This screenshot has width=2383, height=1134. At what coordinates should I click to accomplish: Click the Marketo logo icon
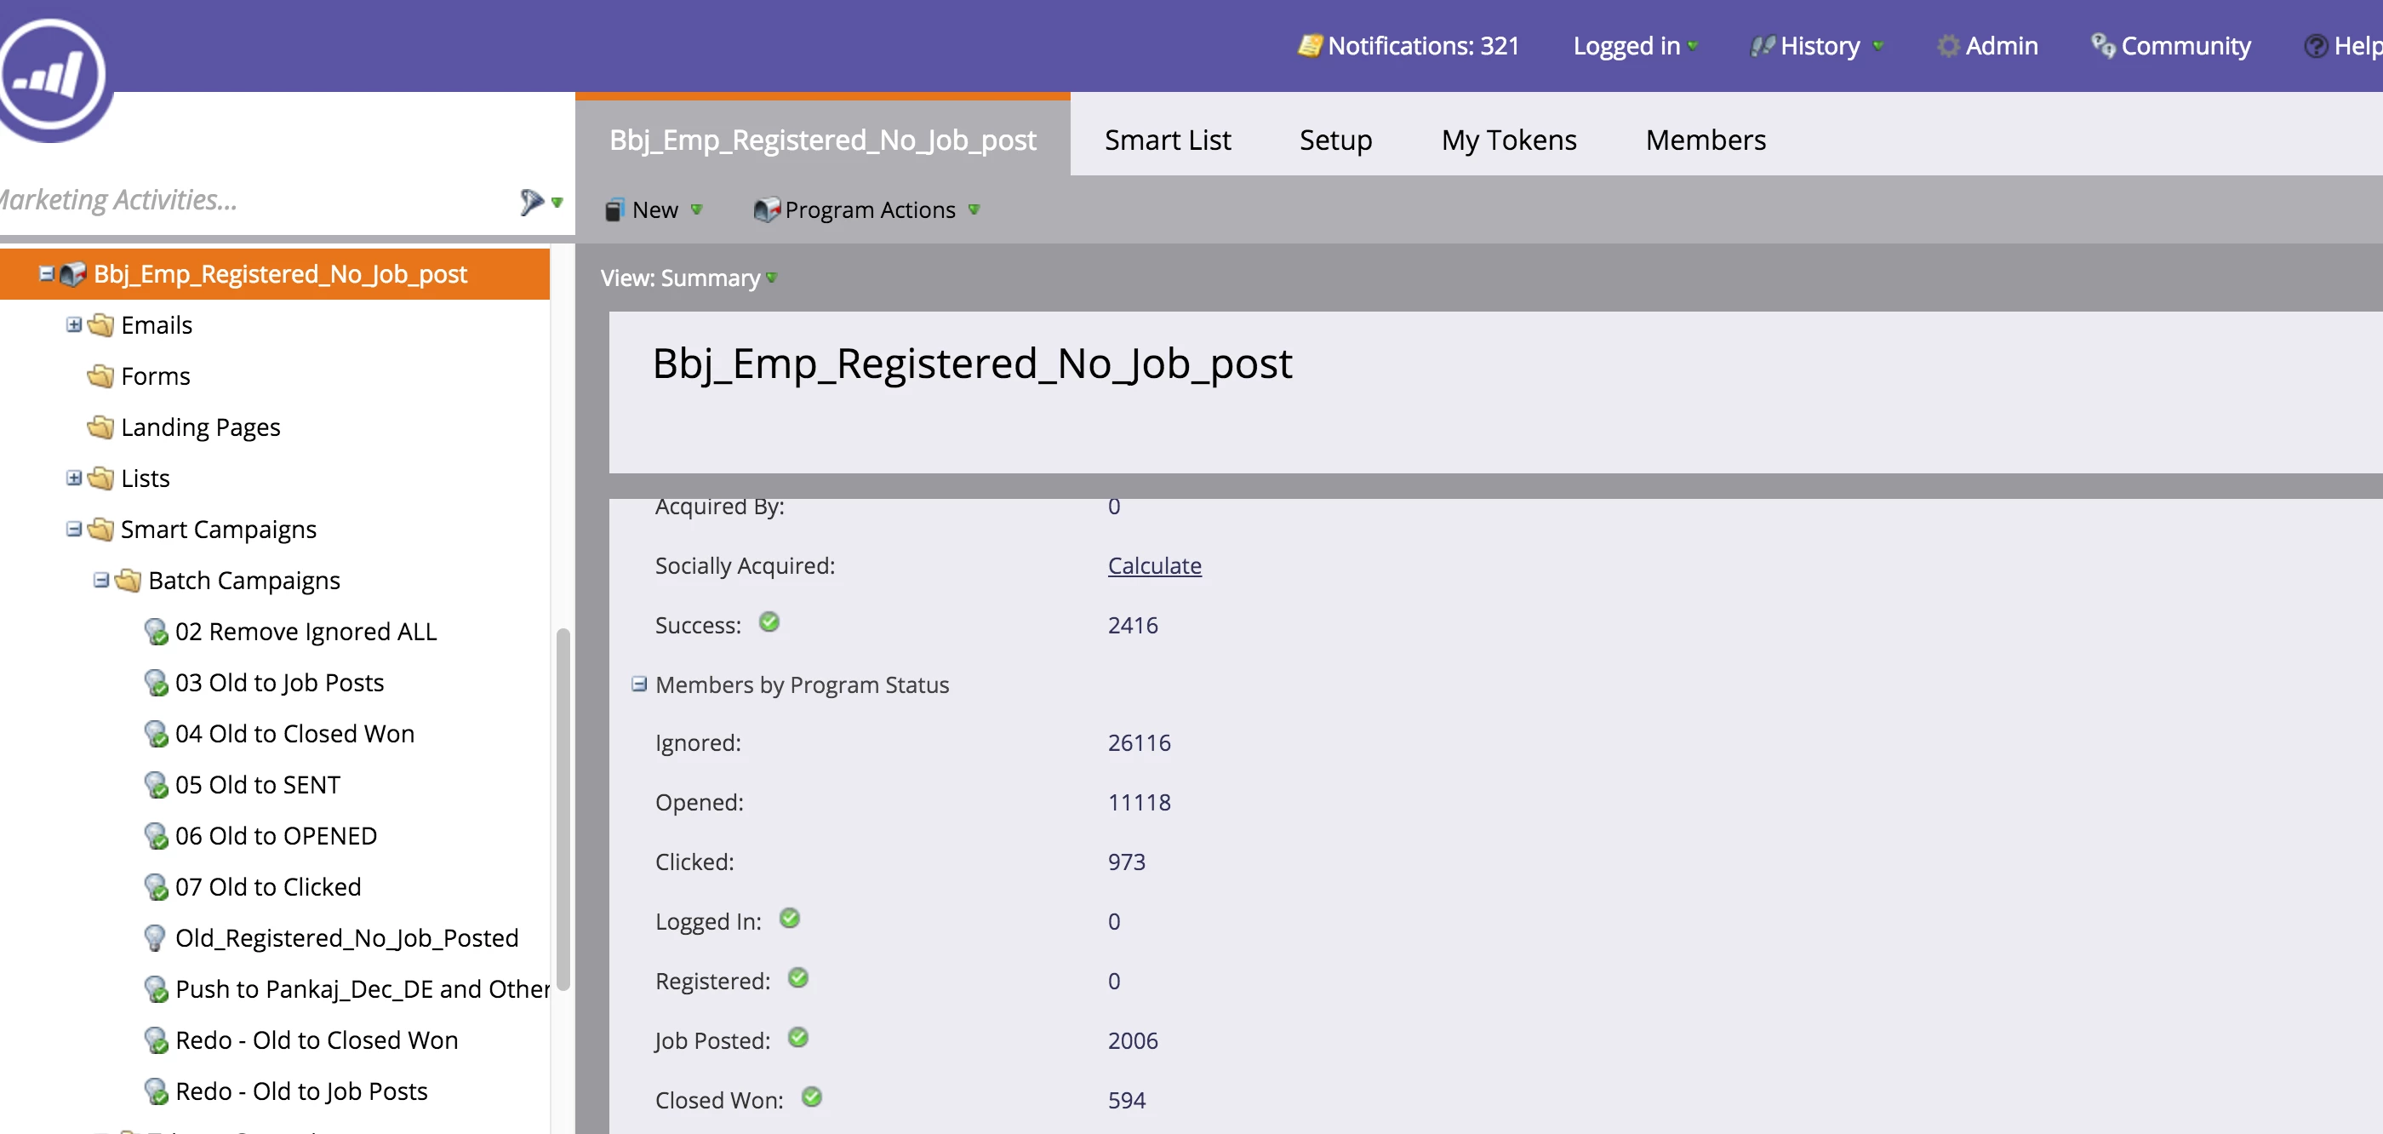[x=53, y=74]
